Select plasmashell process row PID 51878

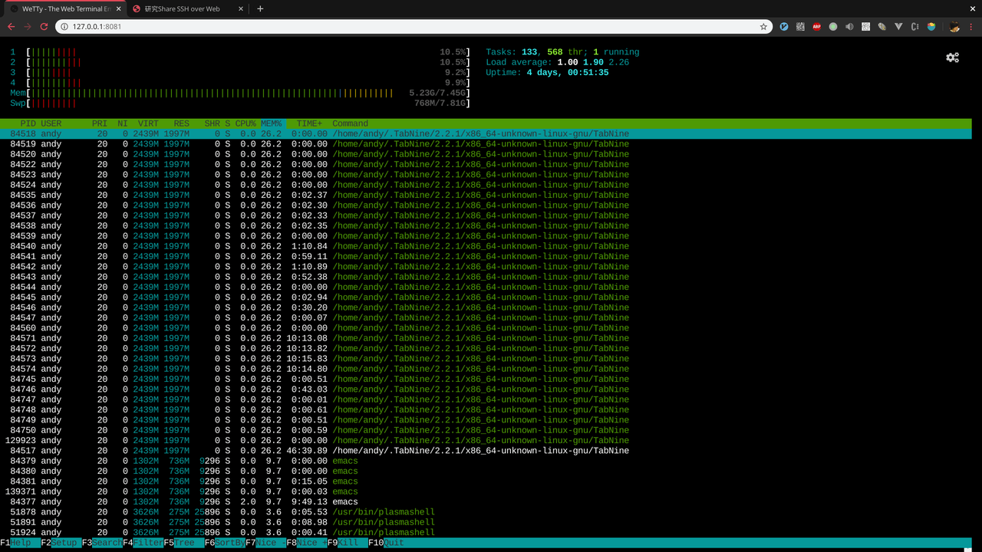tap(486, 512)
